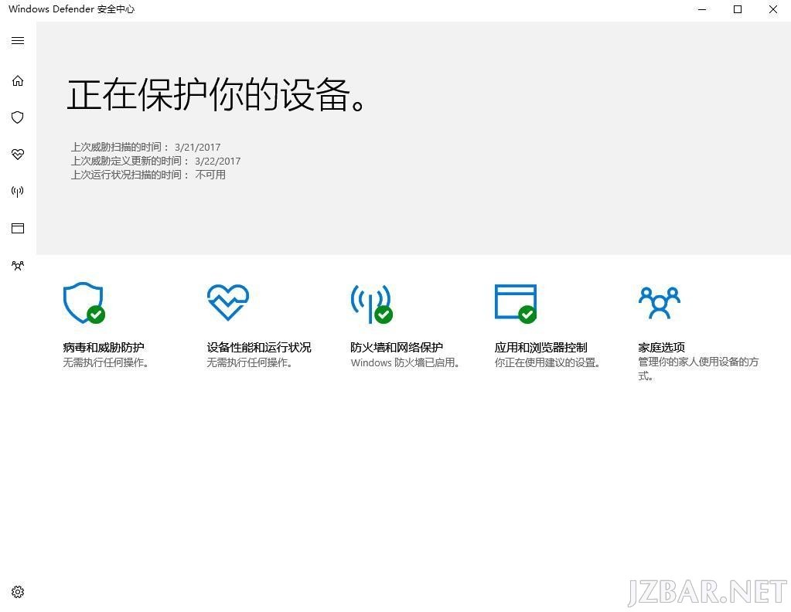Click threat definition update date 3/22/2017

(218, 161)
